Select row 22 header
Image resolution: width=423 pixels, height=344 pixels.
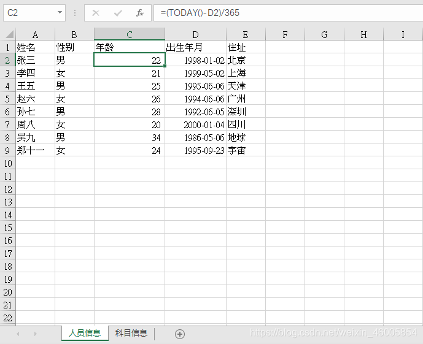(7, 318)
